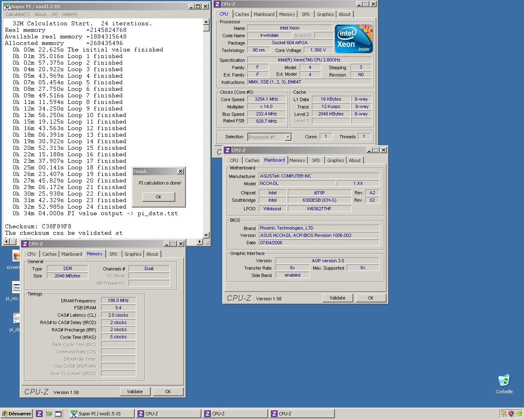Switch to Caches tab in CPU-Z CPU window
The width and height of the screenshot is (524, 419).
click(x=242, y=14)
